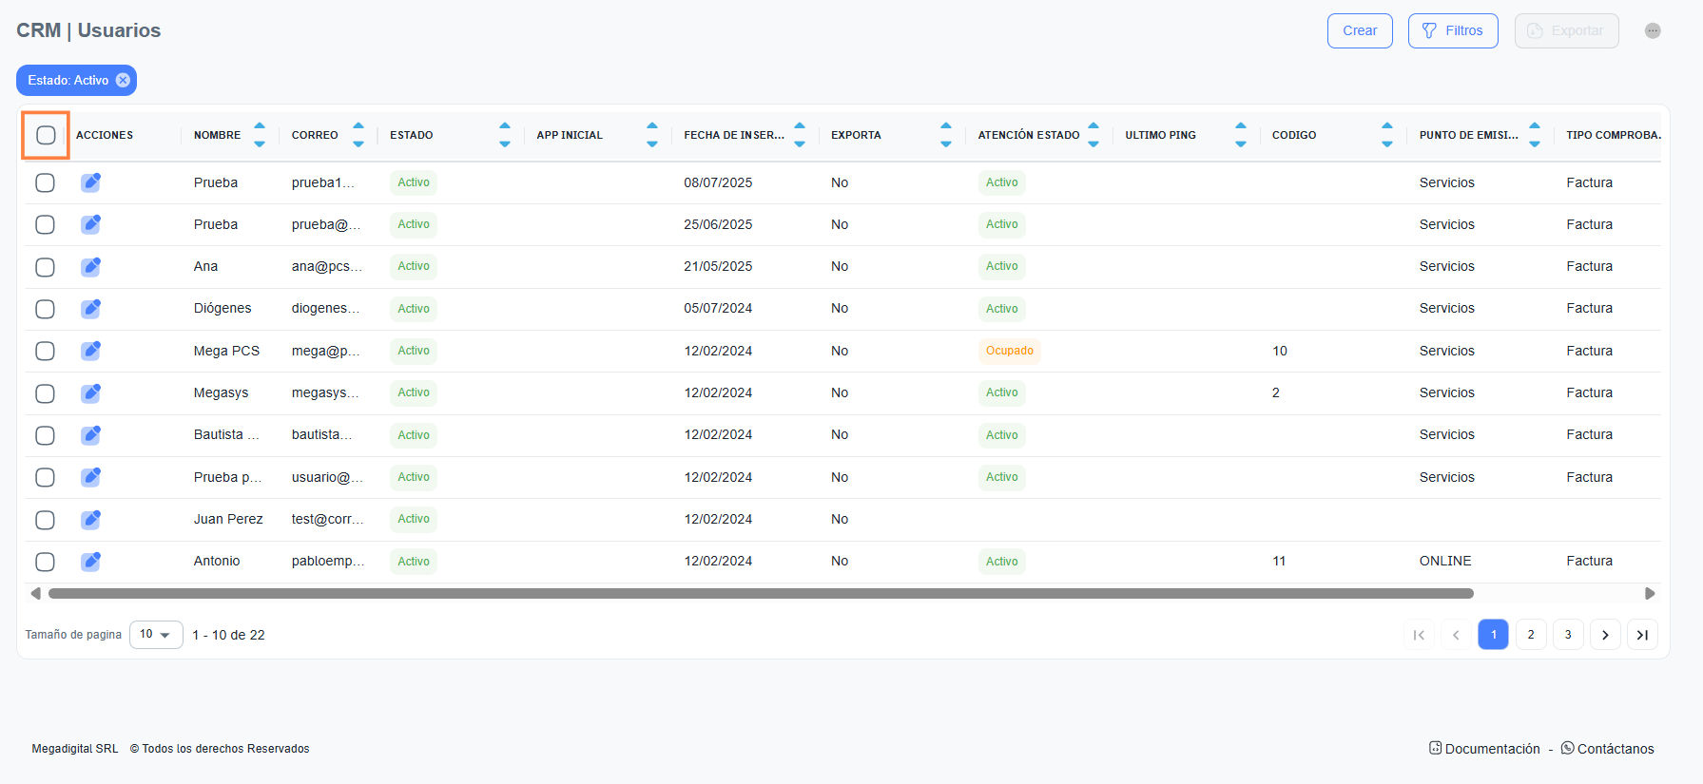Image resolution: width=1703 pixels, height=784 pixels.
Task: Open the more options ellipsis icon
Action: tap(1653, 30)
